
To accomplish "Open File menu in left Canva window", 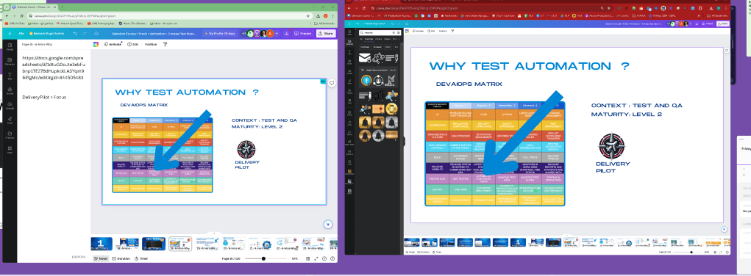I will pos(21,34).
